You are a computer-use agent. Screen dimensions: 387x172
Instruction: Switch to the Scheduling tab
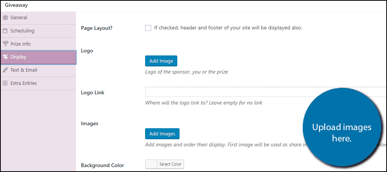point(22,31)
